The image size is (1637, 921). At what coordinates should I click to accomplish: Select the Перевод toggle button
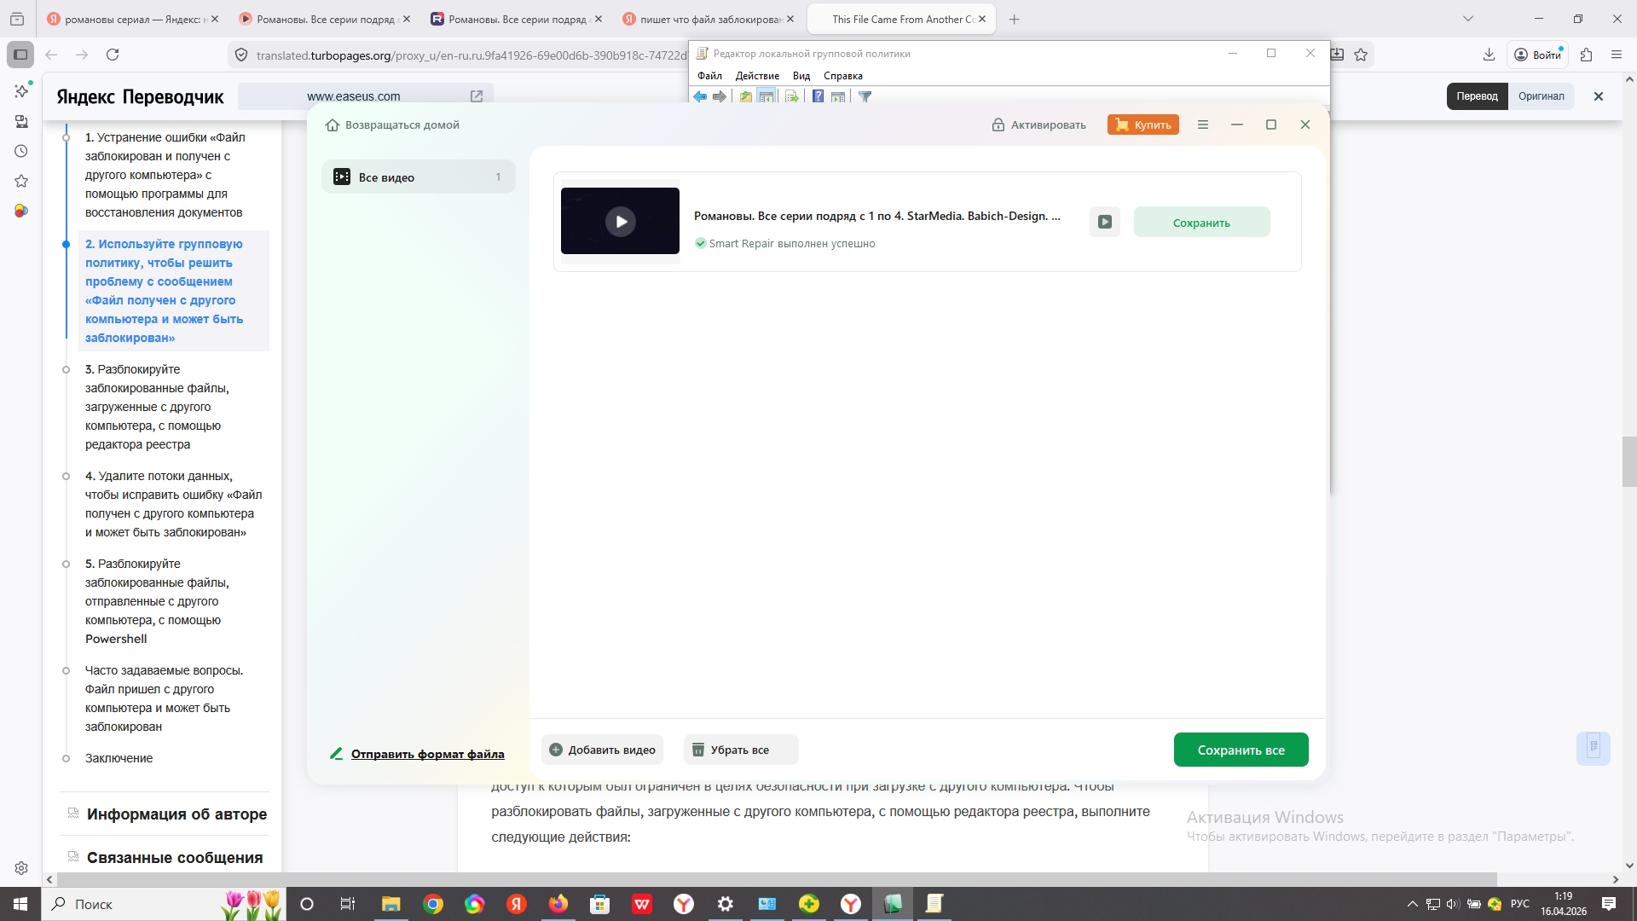(x=1476, y=96)
